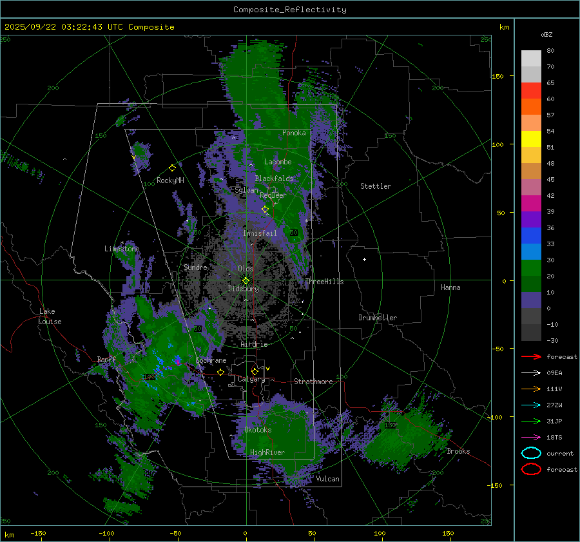Screen dimensions: 580x542
Task: Click the red forecast arrow in legend
Action: pyautogui.click(x=530, y=356)
